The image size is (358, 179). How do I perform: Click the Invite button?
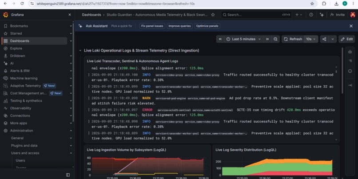(338, 15)
